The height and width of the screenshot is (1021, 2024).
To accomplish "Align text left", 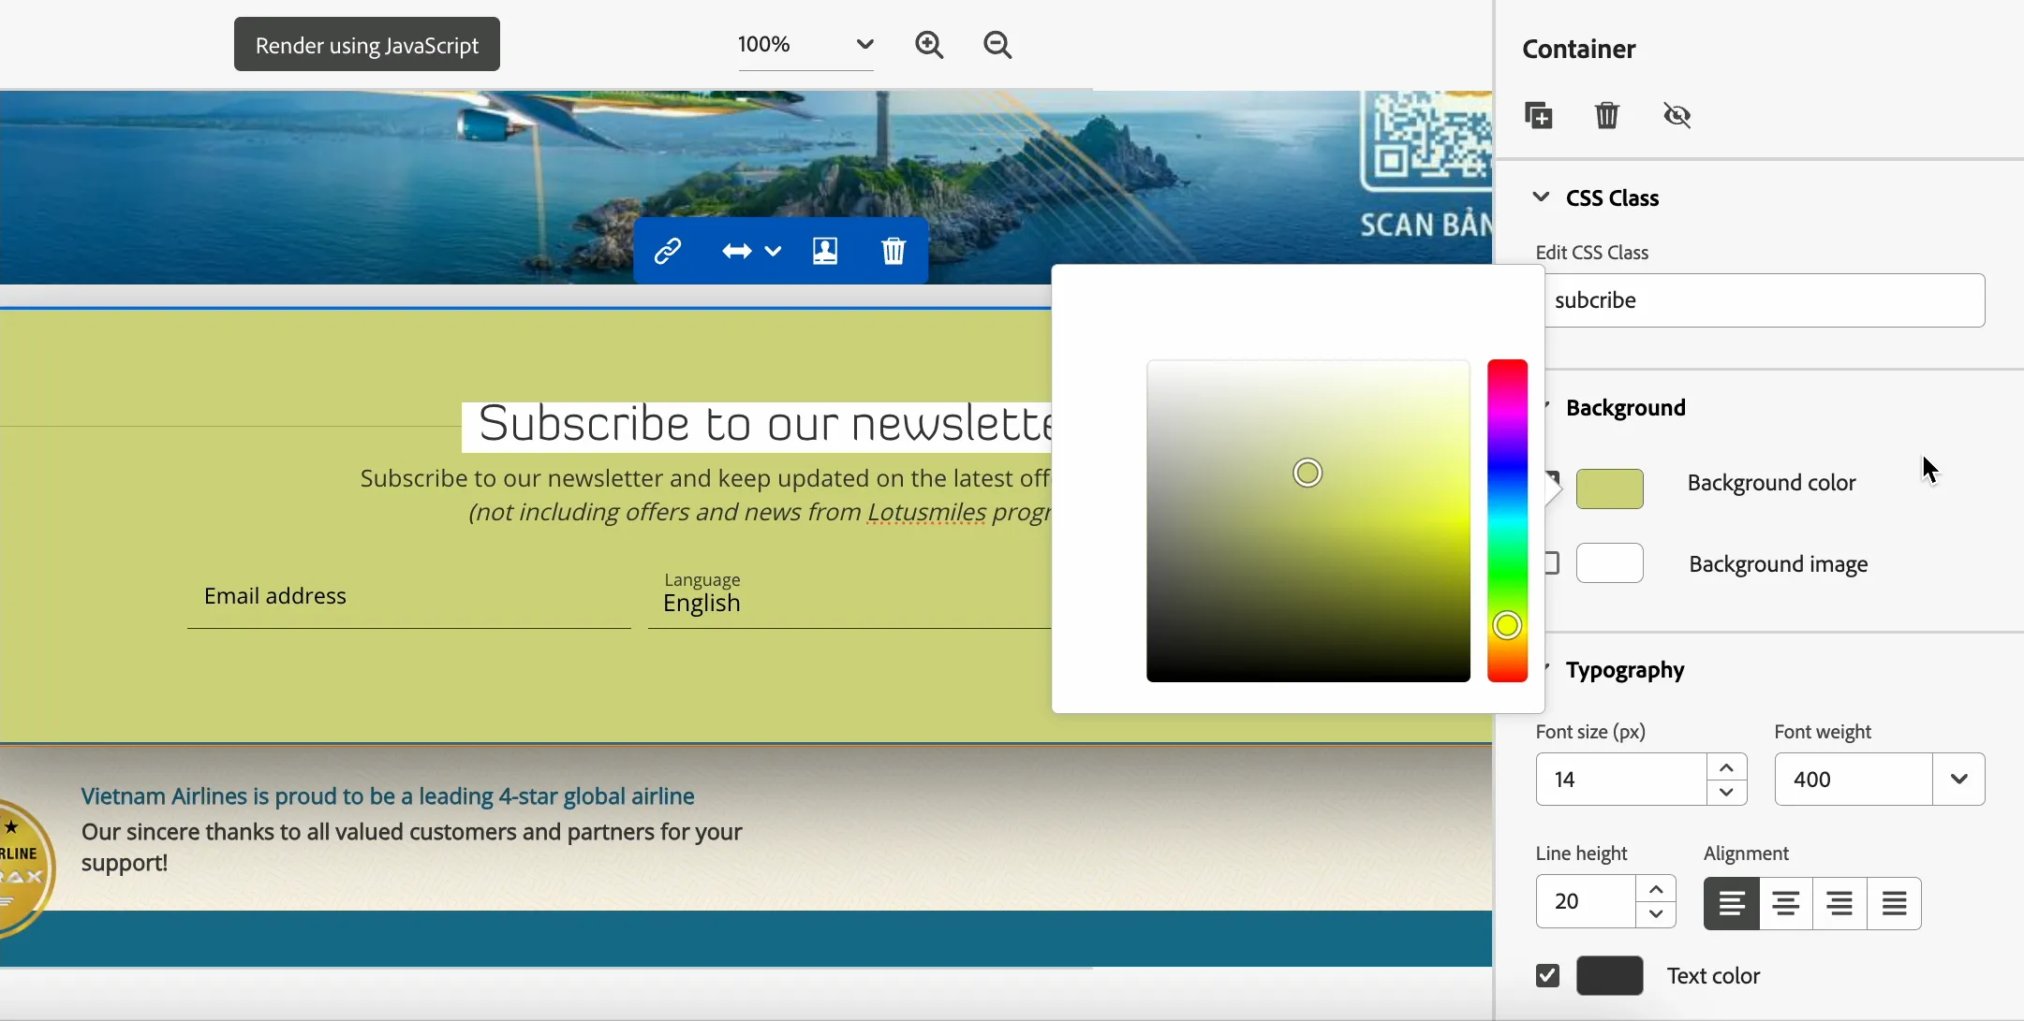I will point(1732,903).
